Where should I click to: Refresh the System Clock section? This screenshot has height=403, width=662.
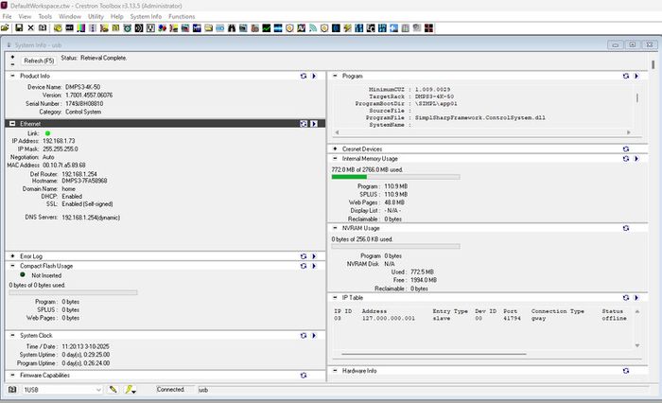point(304,335)
